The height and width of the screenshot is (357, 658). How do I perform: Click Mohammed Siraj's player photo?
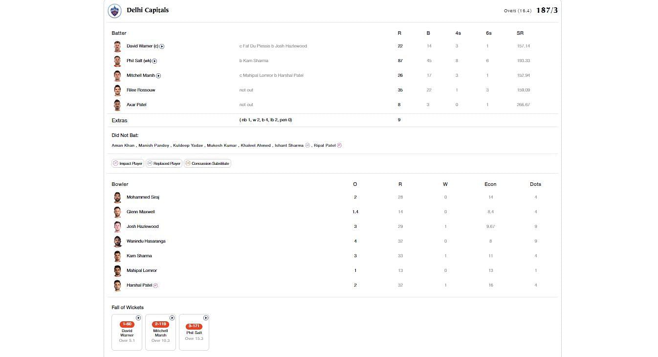pyautogui.click(x=117, y=198)
